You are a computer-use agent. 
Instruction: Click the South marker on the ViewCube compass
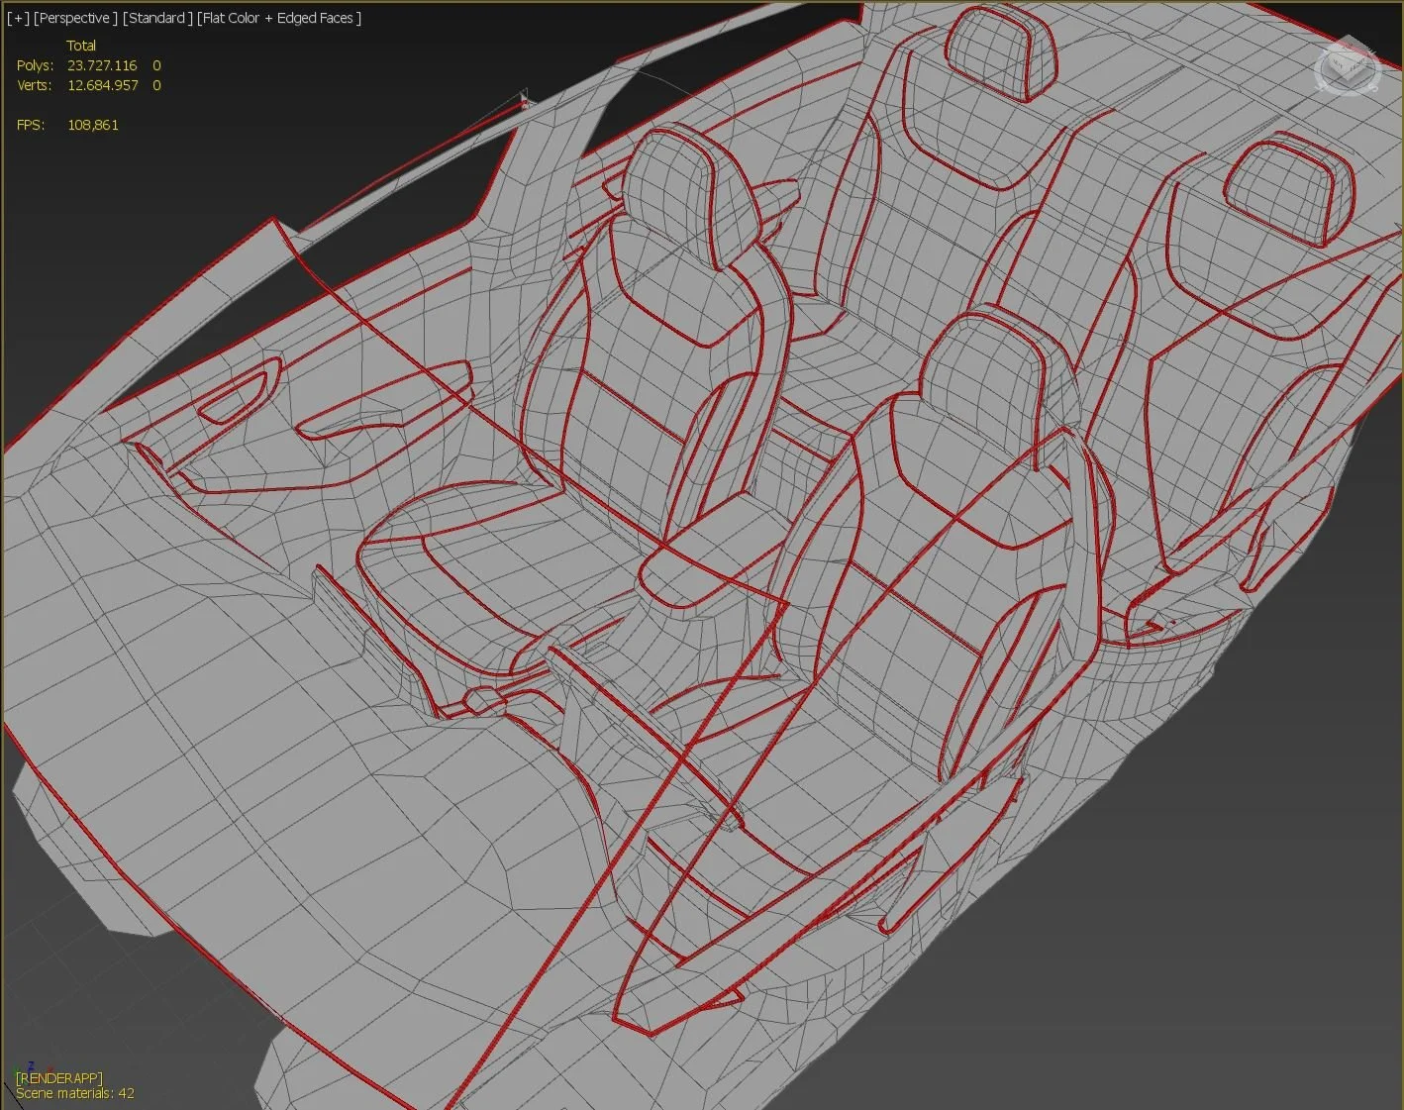(1374, 87)
